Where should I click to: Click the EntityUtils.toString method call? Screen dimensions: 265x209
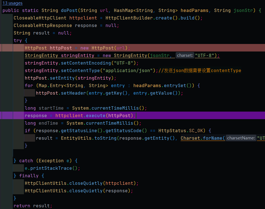[89, 138]
